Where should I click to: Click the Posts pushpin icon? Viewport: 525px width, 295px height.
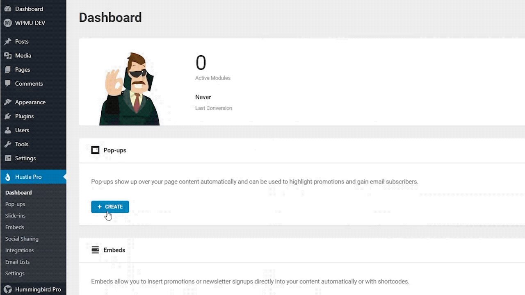click(x=7, y=41)
